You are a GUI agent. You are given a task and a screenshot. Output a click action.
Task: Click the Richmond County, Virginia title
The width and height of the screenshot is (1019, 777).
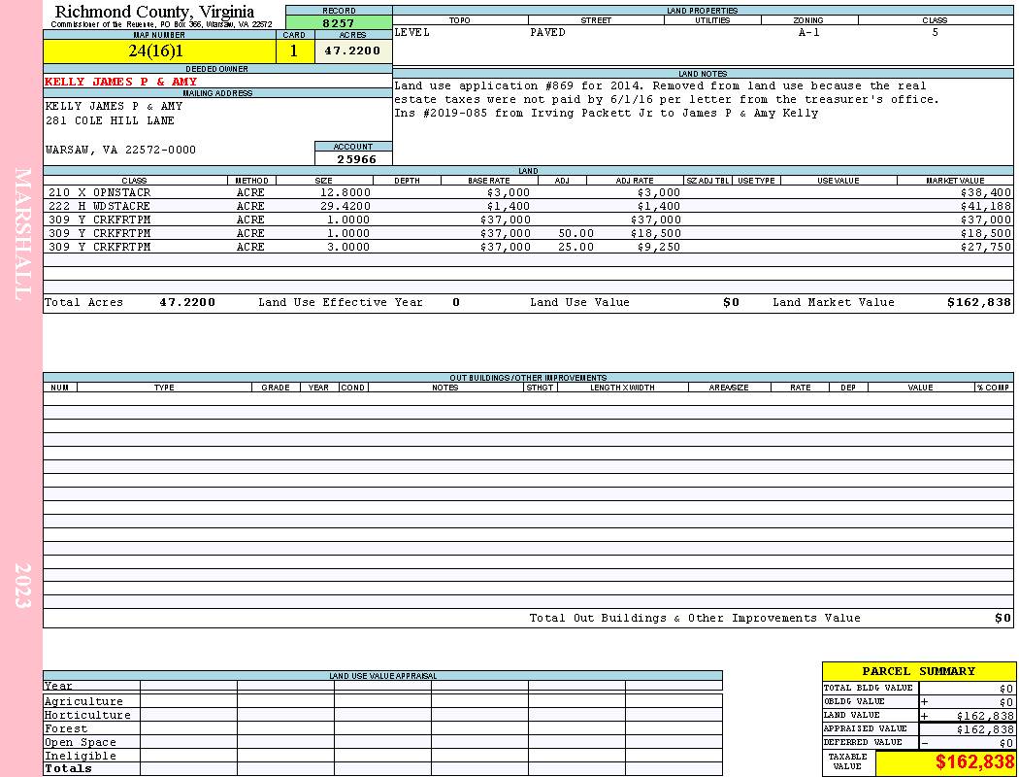pos(154,12)
